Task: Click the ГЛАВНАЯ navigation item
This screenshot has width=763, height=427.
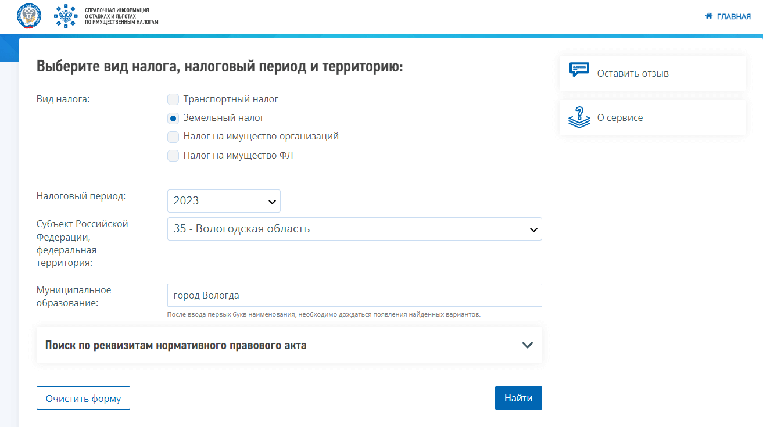Action: coord(732,16)
